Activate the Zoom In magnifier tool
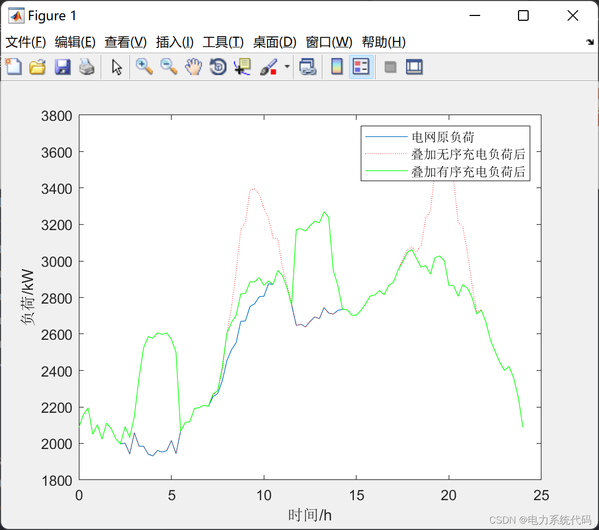Screen dimensions: 599x530 (144, 67)
